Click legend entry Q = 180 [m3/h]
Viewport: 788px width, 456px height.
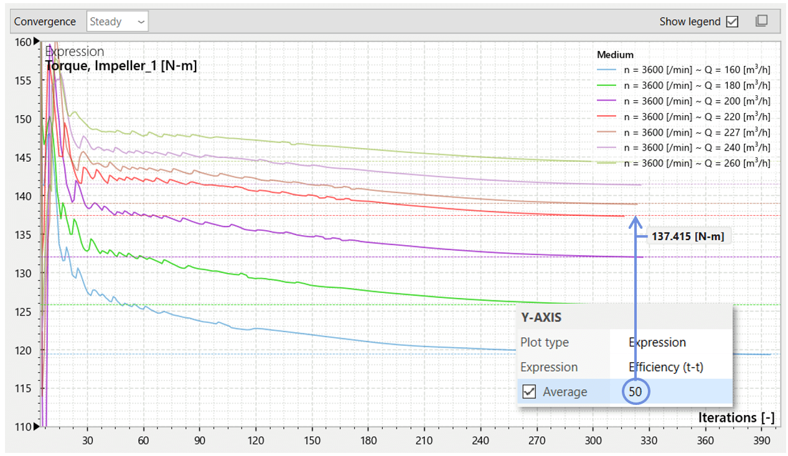pyautogui.click(x=683, y=86)
